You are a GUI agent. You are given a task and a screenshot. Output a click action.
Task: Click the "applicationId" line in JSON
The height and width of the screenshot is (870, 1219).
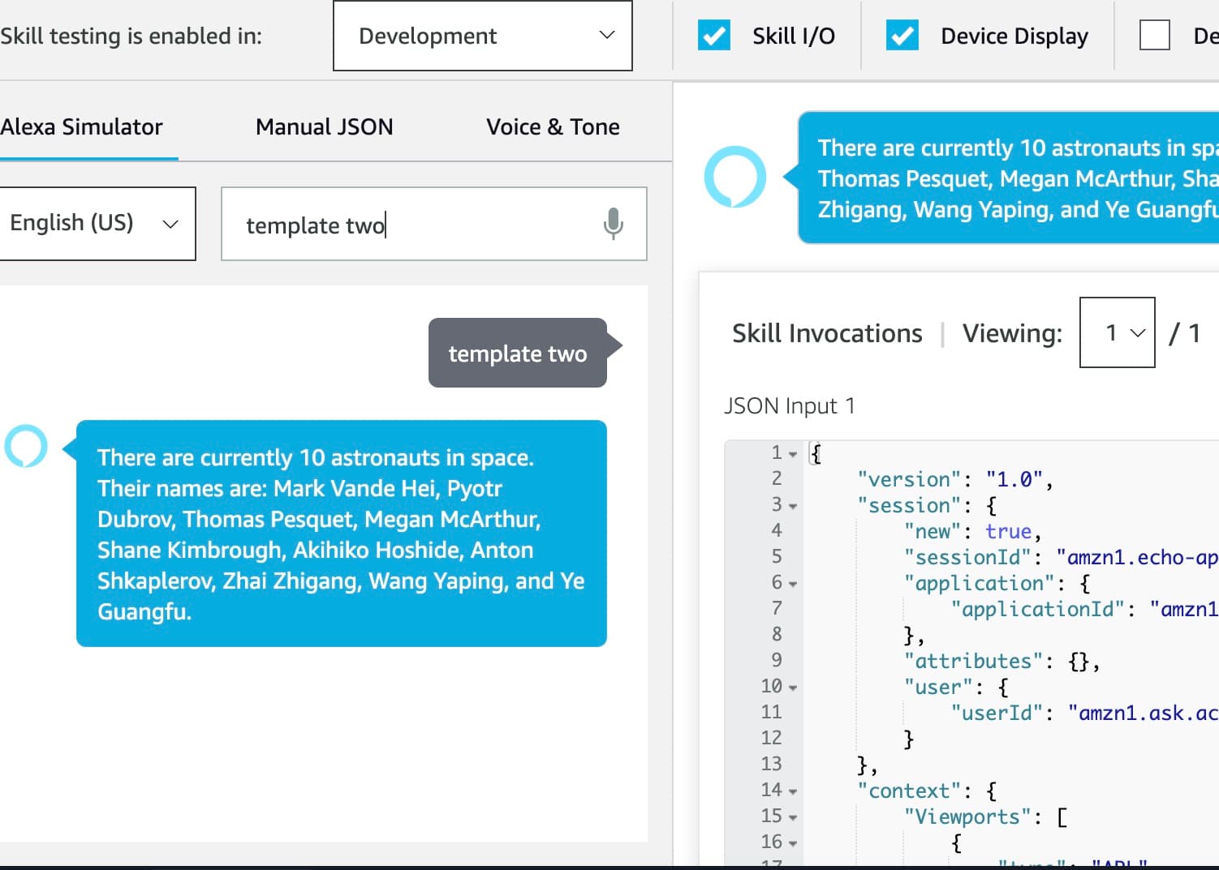1085,609
